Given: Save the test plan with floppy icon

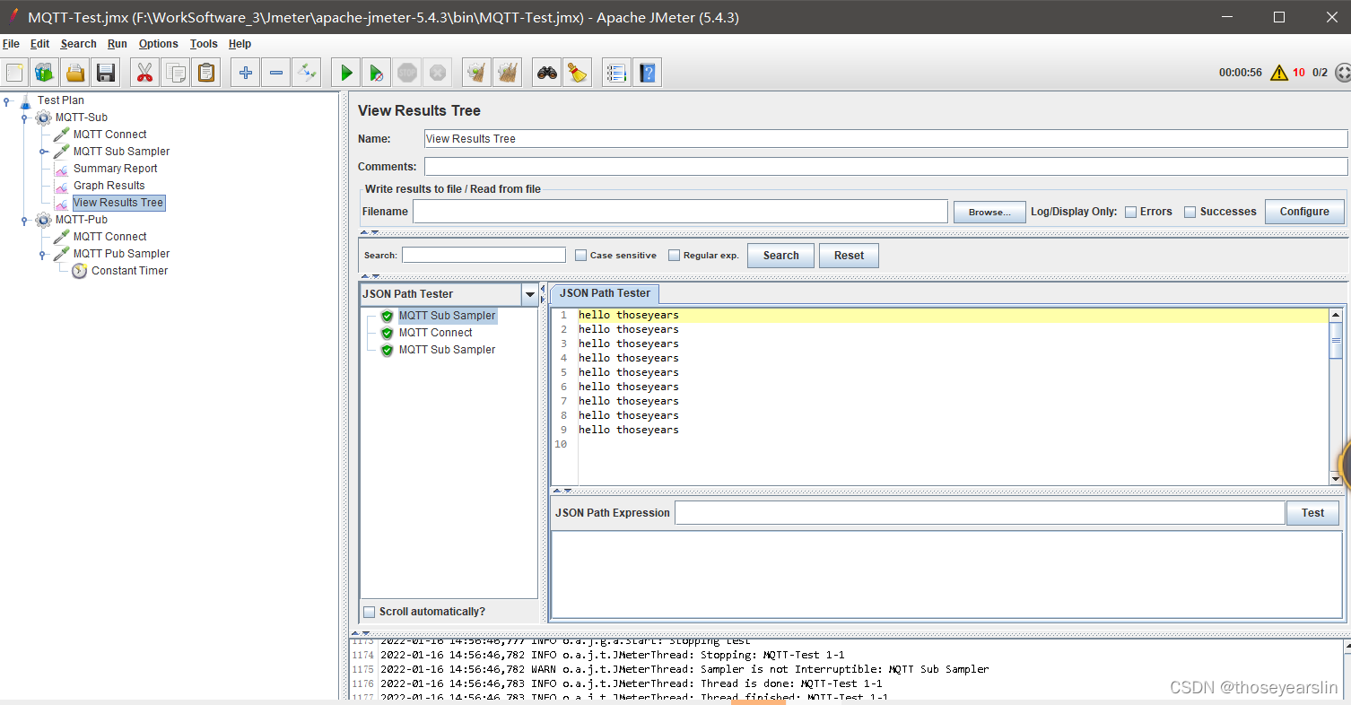Looking at the screenshot, I should click(106, 73).
